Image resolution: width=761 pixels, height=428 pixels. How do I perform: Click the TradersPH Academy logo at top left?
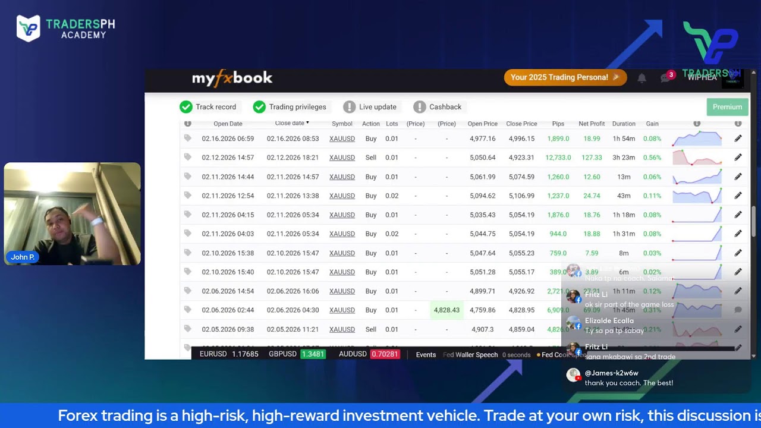(65, 28)
